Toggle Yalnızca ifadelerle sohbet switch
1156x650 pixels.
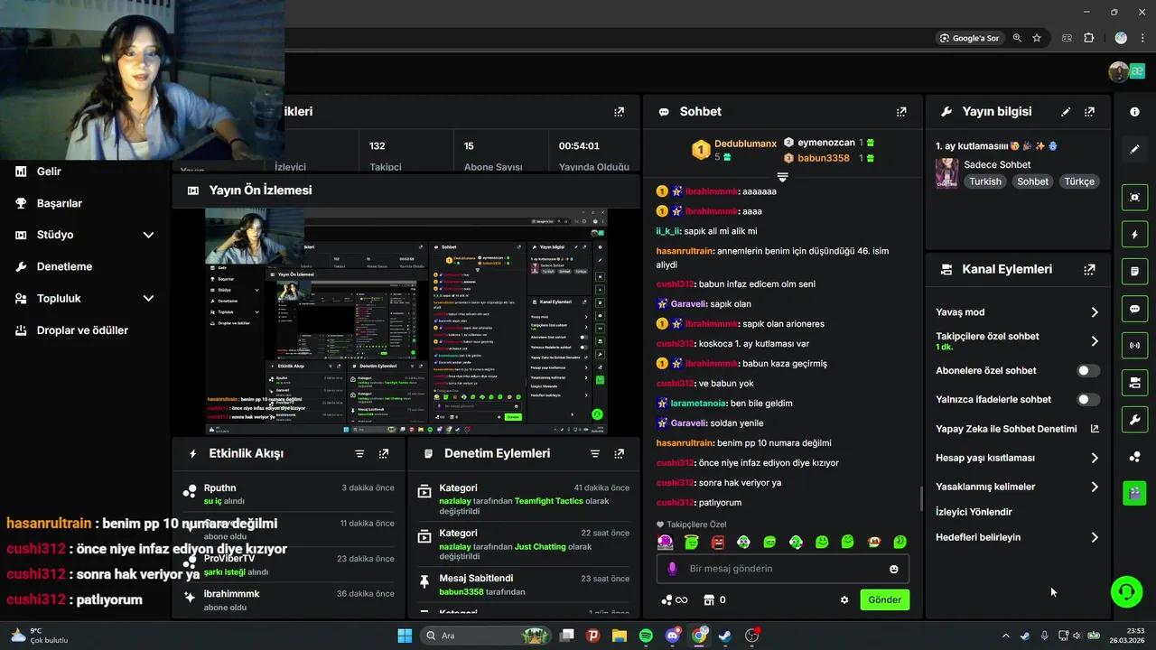point(1088,399)
